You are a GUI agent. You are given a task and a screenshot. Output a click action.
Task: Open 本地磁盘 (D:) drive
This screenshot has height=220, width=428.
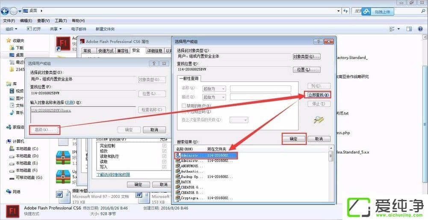[24, 156]
